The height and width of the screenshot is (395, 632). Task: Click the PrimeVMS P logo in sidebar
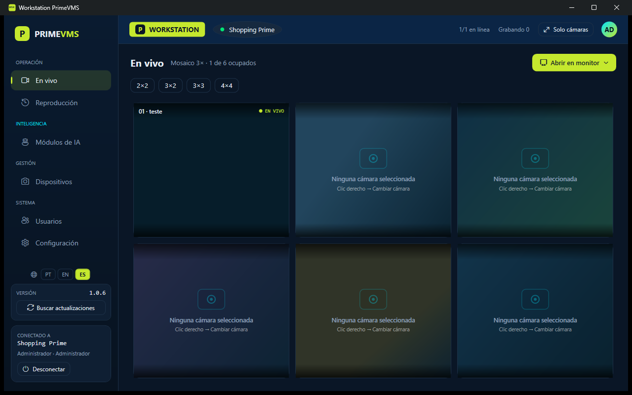(22, 34)
